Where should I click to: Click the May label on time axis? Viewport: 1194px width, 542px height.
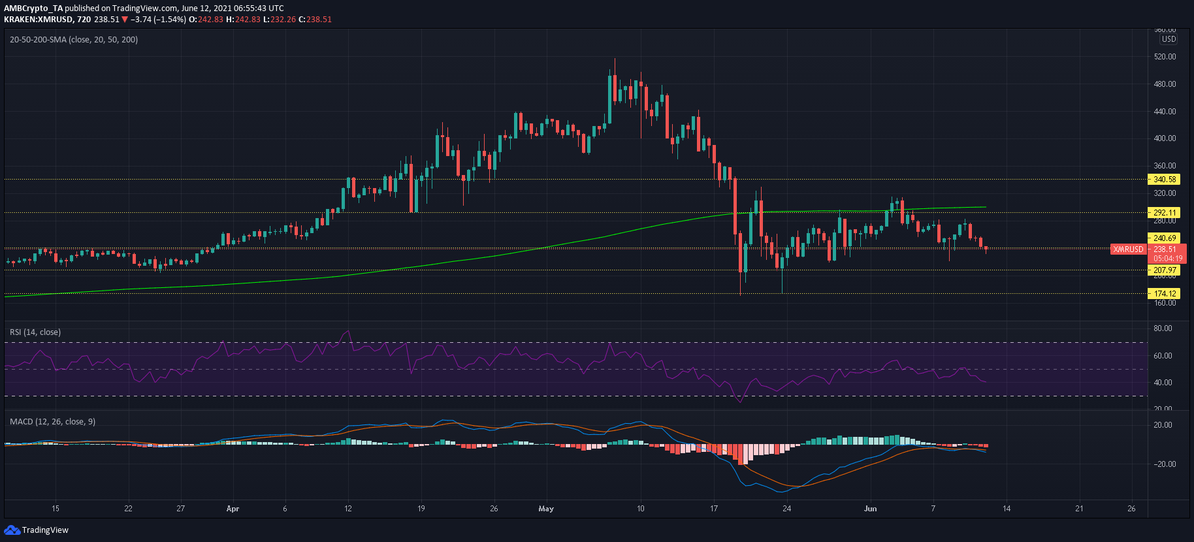click(x=546, y=509)
